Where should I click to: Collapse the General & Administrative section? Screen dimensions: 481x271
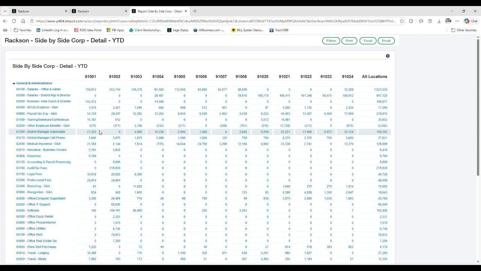[x=14, y=84]
